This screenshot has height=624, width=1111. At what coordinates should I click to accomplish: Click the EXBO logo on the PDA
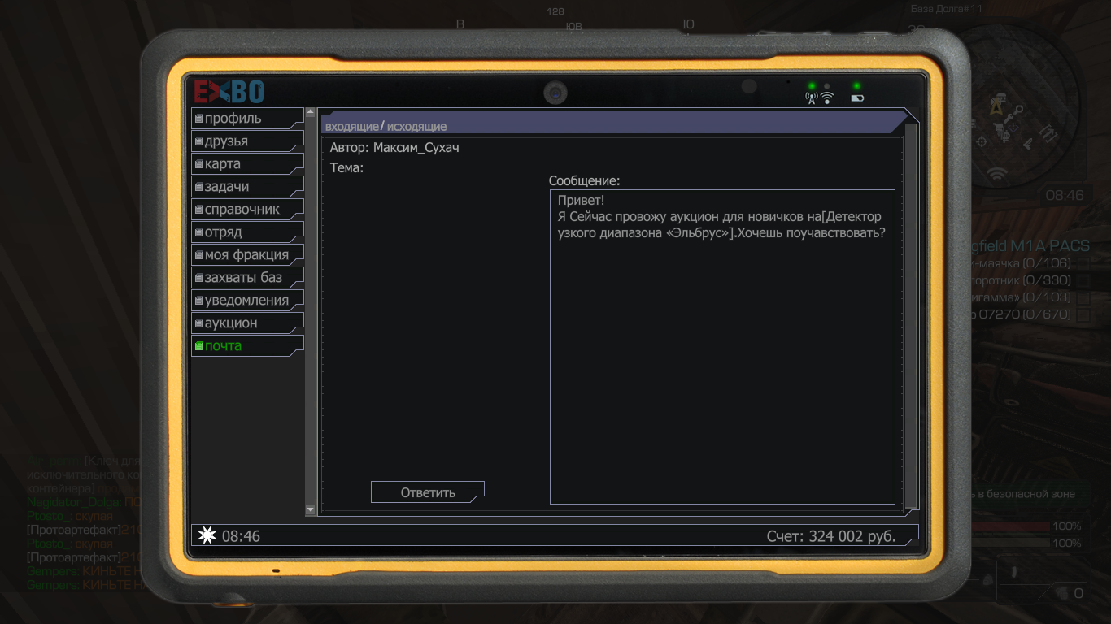click(x=229, y=91)
